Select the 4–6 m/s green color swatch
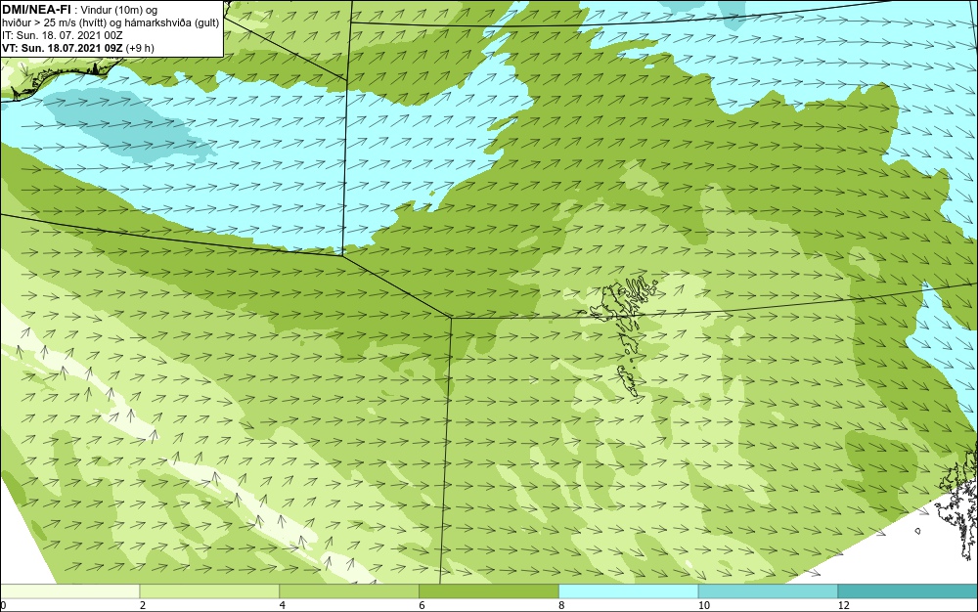Image resolution: width=978 pixels, height=612 pixels. click(349, 591)
